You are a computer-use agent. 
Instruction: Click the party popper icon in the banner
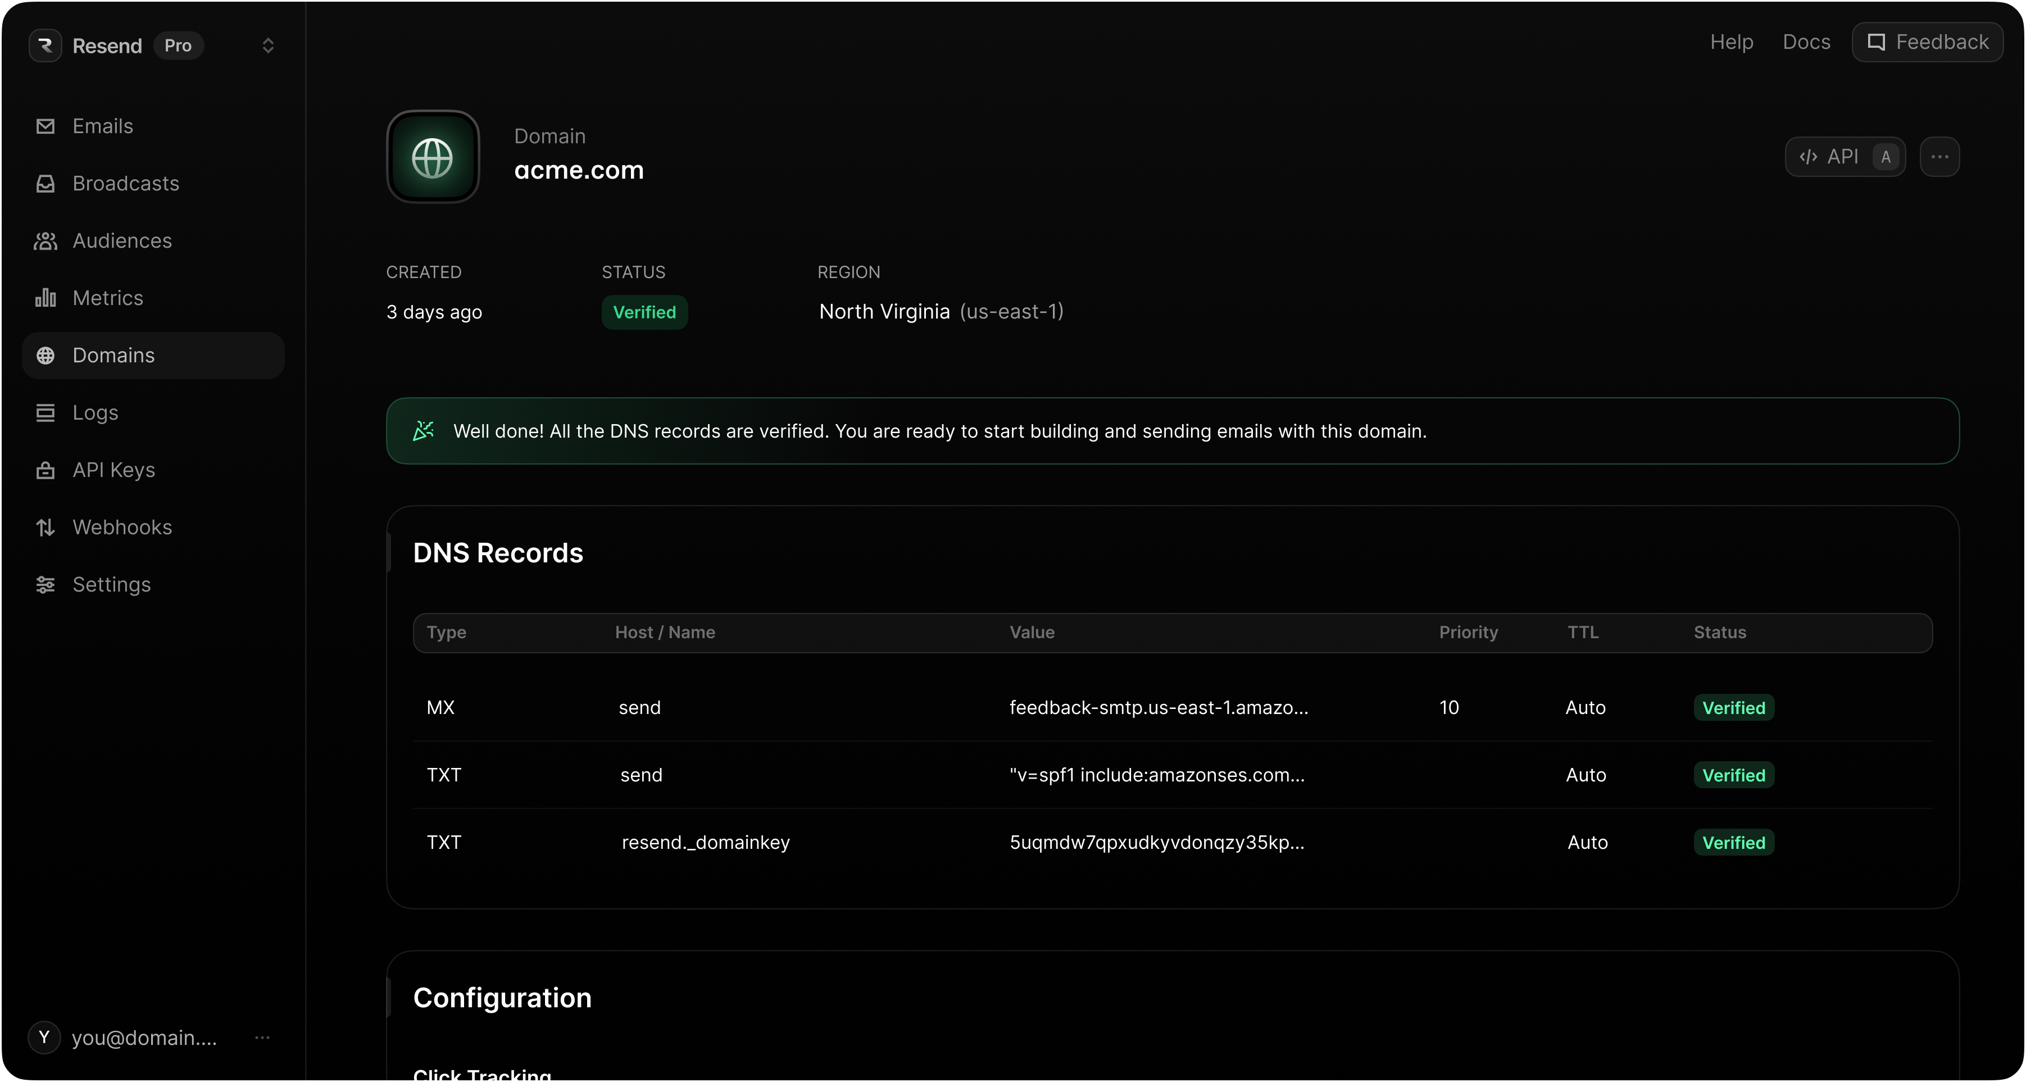(x=423, y=430)
